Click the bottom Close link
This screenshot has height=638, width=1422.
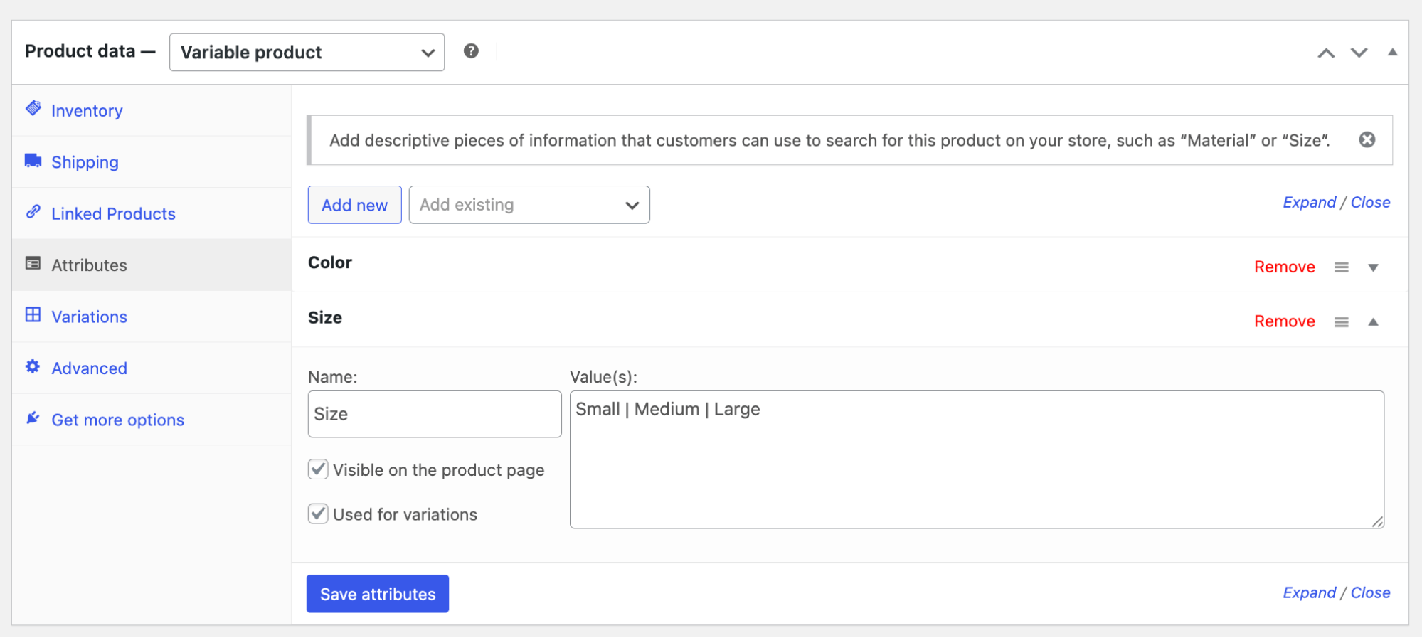coord(1371,593)
